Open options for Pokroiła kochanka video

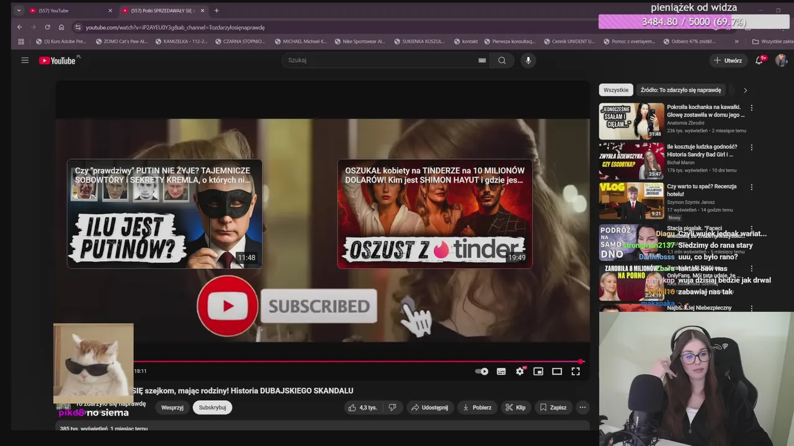752,108
